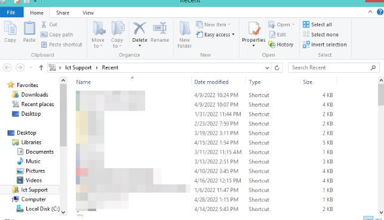Viewport: 384px width, 220px height.
Task: Go up one folder level arrow
Action: coord(41,68)
